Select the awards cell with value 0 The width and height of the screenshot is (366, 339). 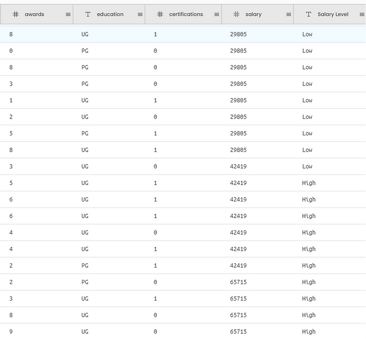(11, 51)
